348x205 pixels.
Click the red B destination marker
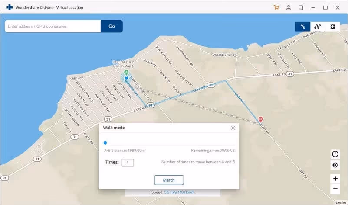click(260, 119)
